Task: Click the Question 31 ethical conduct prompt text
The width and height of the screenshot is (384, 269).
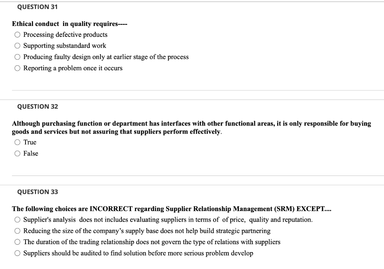Action: (69, 24)
